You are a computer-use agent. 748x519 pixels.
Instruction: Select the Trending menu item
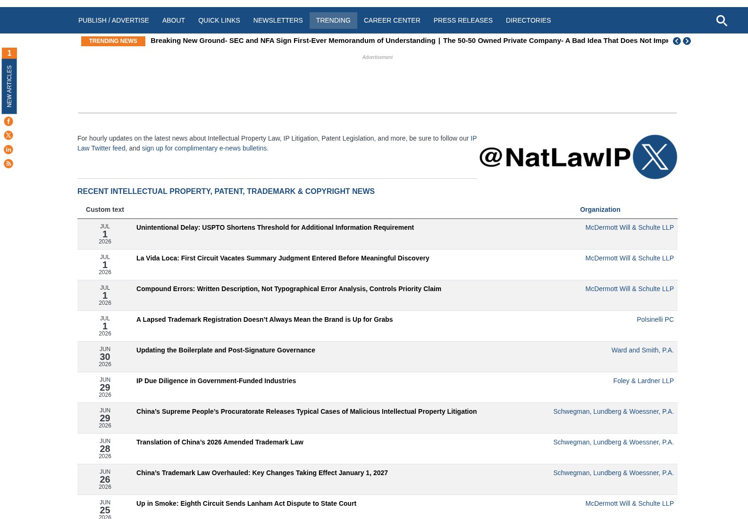click(333, 20)
